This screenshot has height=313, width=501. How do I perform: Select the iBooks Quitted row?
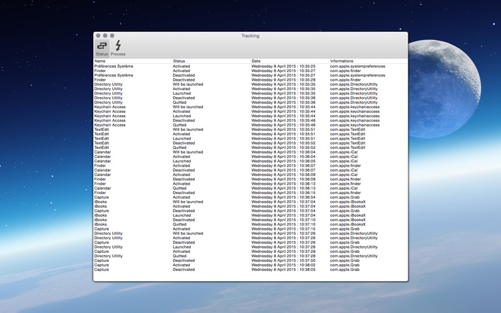[x=250, y=224]
